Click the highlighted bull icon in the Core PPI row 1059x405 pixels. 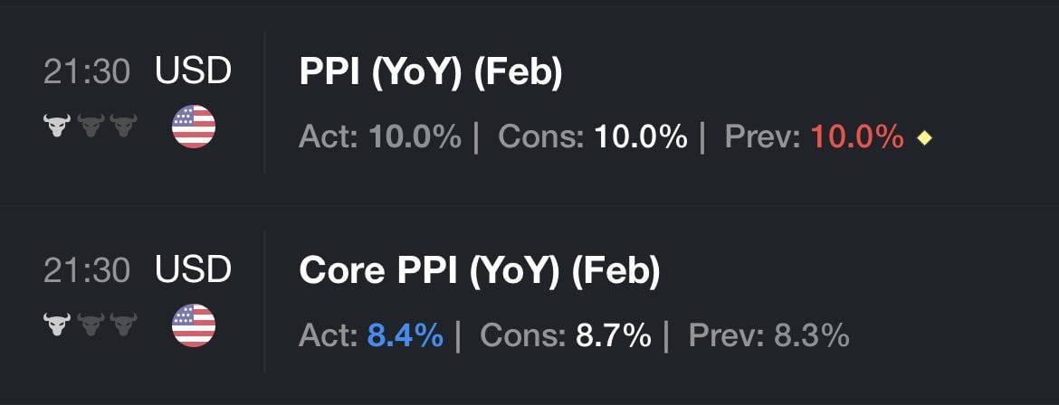(57, 325)
